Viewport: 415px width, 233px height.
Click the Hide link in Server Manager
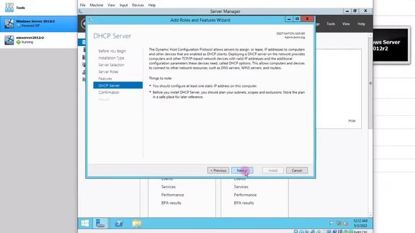351,121
